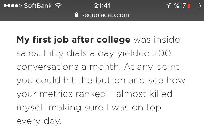Tap the secure padlock icon
Viewport: 204px width, 128px height.
[x=76, y=15]
